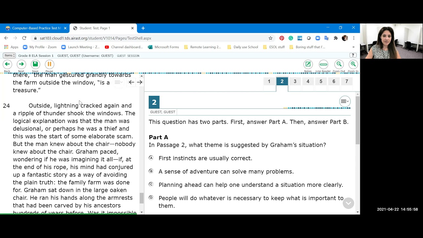Open the Chrome profile avatar
Screen dimensions: 423x238
[x=345, y=38]
